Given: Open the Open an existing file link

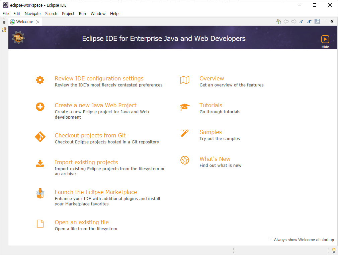Looking at the screenshot, I should tap(82, 222).
